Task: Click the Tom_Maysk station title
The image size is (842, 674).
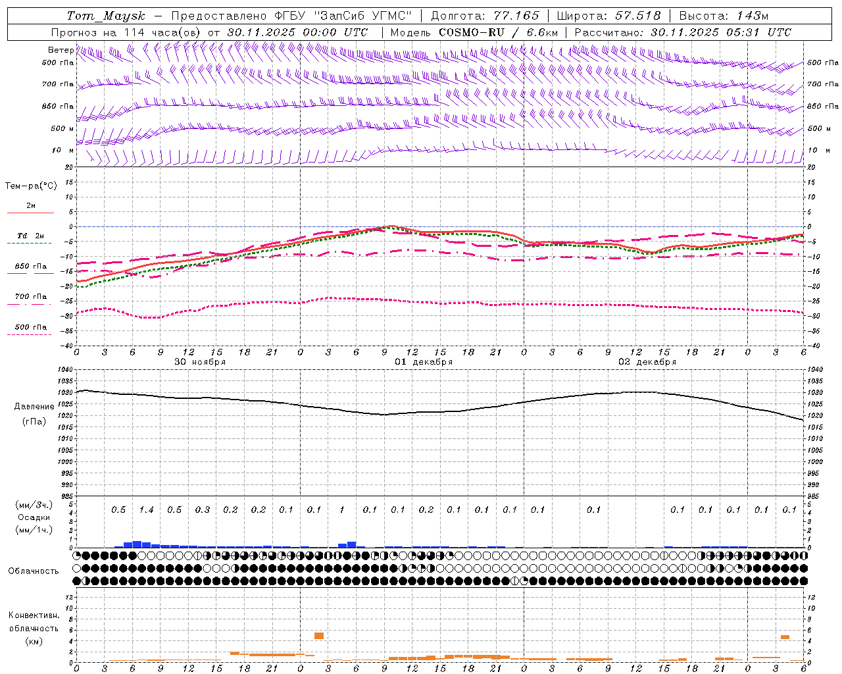Action: pos(106,16)
